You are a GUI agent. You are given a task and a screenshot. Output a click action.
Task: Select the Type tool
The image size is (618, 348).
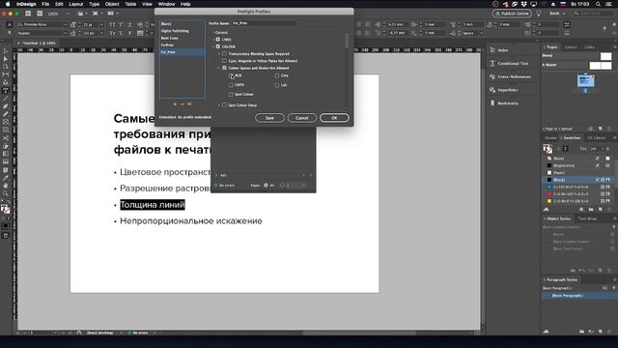6,91
